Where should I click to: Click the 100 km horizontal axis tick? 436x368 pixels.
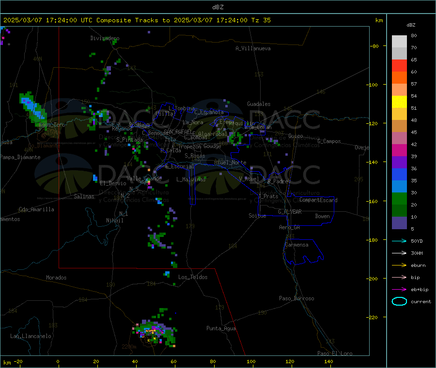[251, 361]
